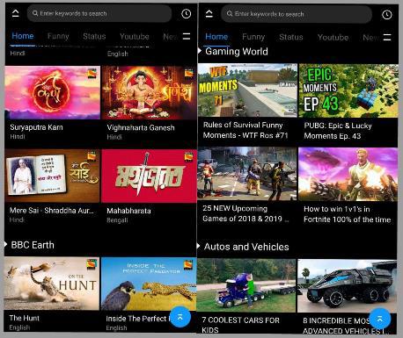This screenshot has height=338, width=403.
Task: Tap blue back-to-top button on left screen
Action: [180, 317]
